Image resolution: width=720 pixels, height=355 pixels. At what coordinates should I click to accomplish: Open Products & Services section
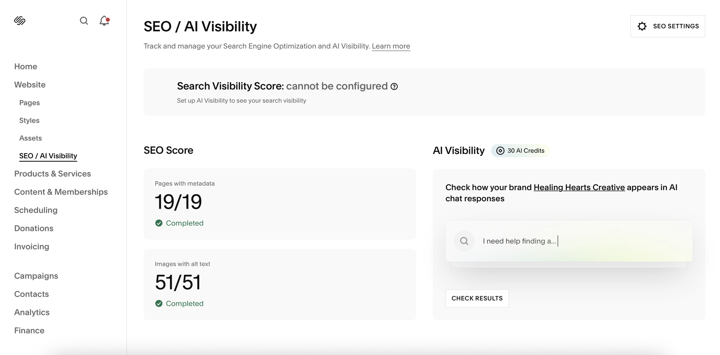(x=52, y=174)
